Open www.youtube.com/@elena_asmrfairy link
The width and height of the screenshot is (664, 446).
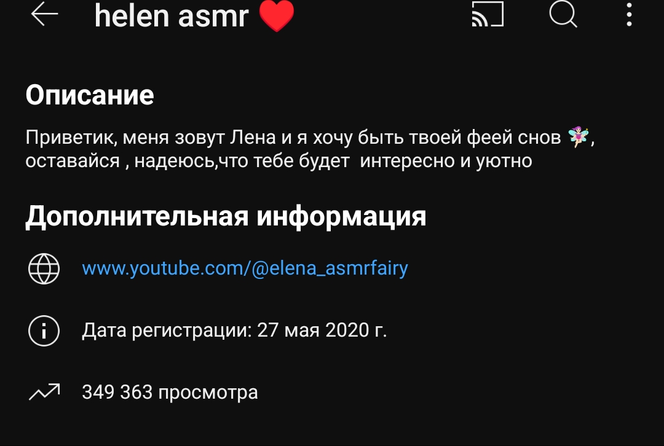[245, 268]
